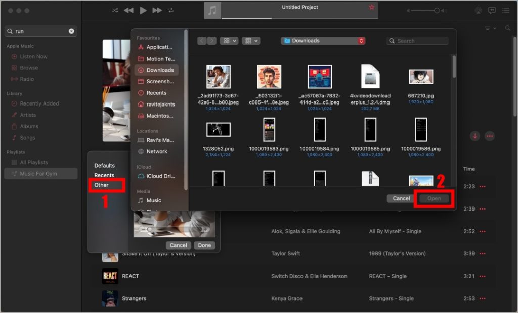Go back using the file dialog chevron

coord(202,41)
